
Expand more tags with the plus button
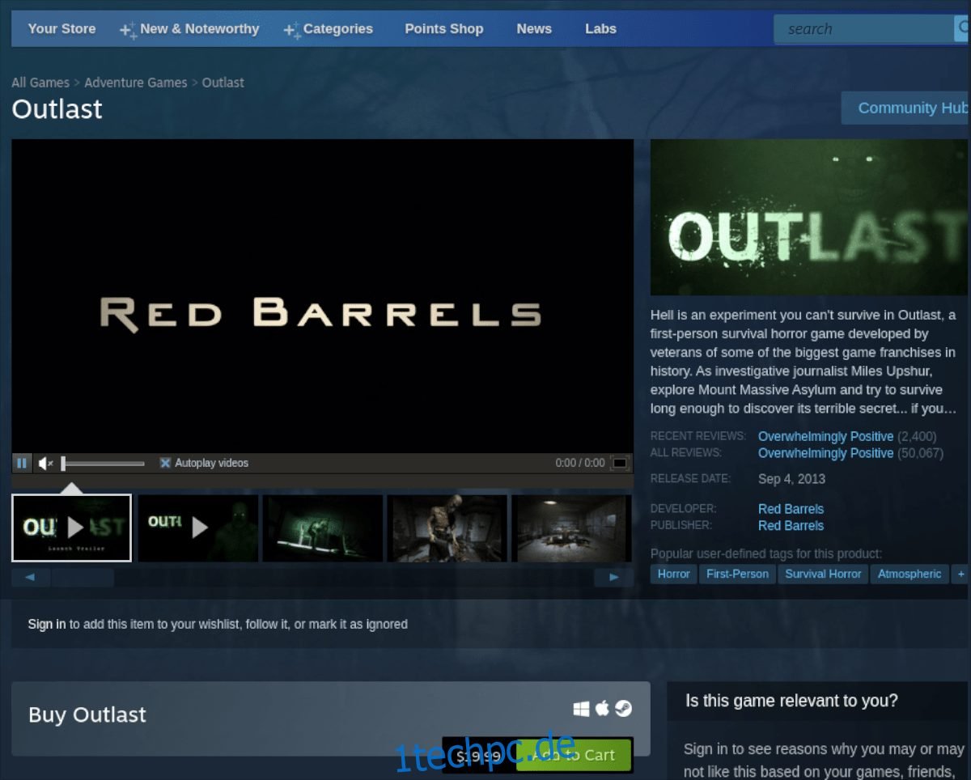coord(960,574)
